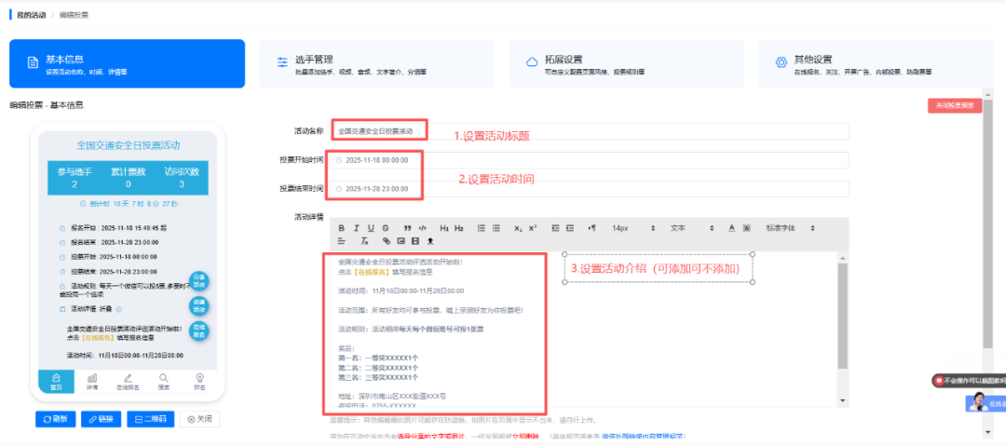Screen dimensions: 1006x445
Task: Insert a hyperlink with the link icon
Action: tap(386, 241)
